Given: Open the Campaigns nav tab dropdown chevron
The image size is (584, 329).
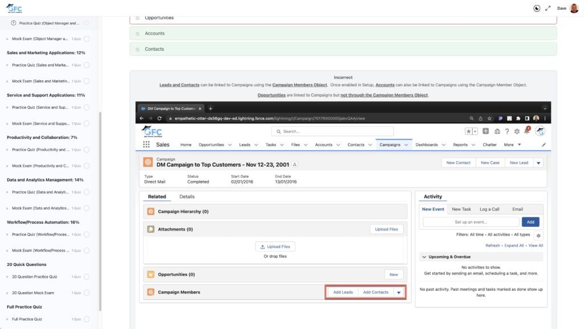Looking at the screenshot, I should [406, 145].
